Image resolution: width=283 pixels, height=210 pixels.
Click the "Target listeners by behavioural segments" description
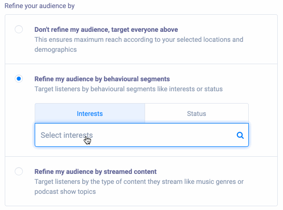click(x=128, y=89)
